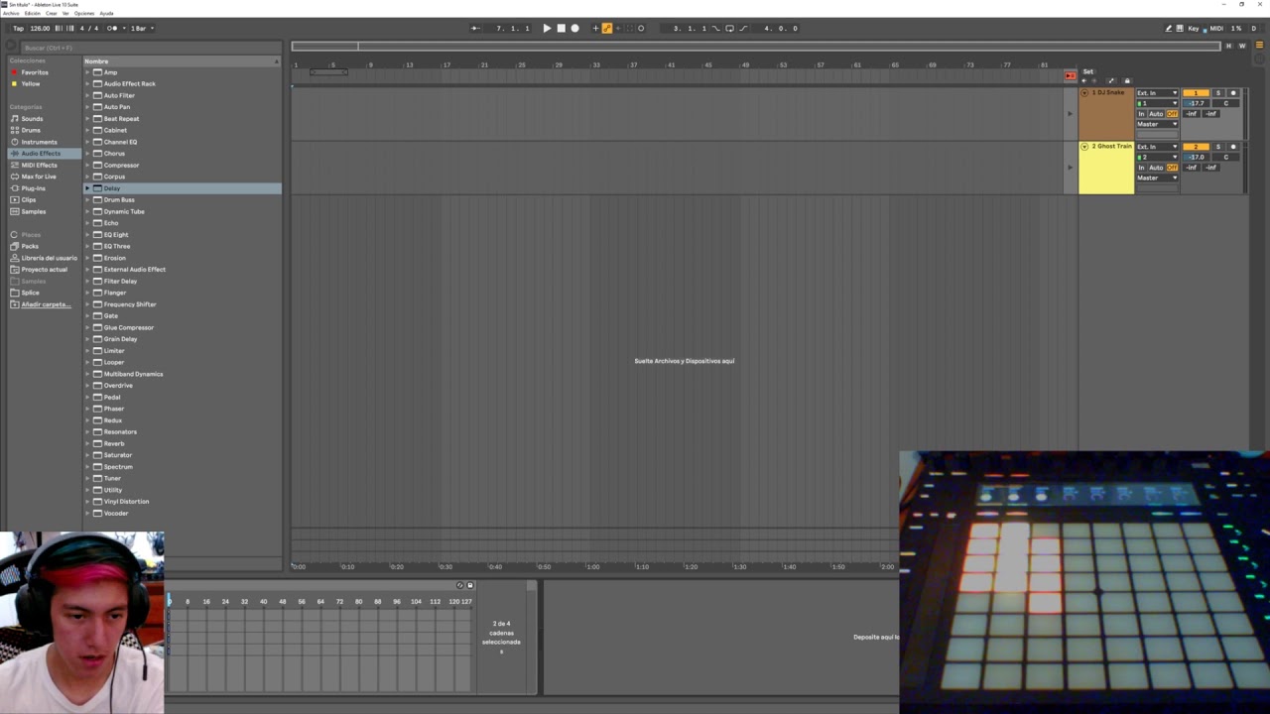Screen dimensions: 1270x714
Task: Solo the DJ Snake track
Action: tap(1218, 93)
